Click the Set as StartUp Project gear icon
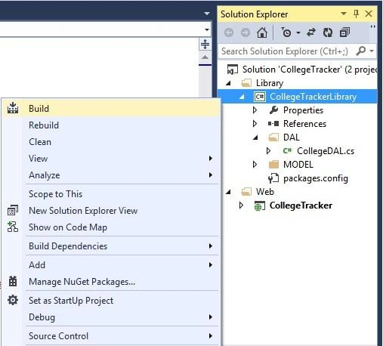Viewport: 383px width, 346px height. tap(13, 300)
